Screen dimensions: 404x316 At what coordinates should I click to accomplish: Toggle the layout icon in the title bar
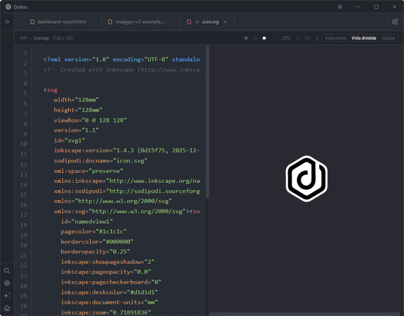340,7
